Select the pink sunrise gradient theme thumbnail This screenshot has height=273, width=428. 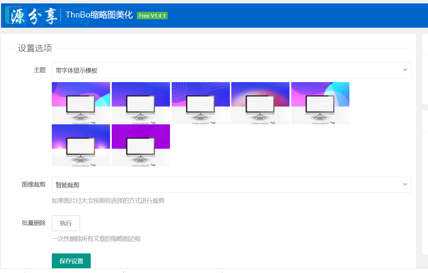click(260, 103)
